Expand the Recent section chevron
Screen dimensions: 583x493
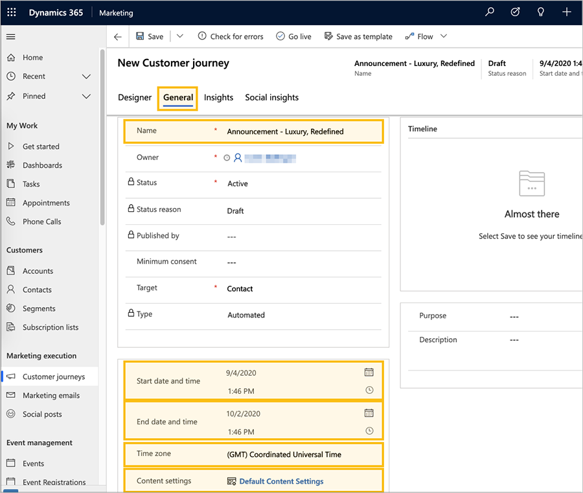(86, 76)
